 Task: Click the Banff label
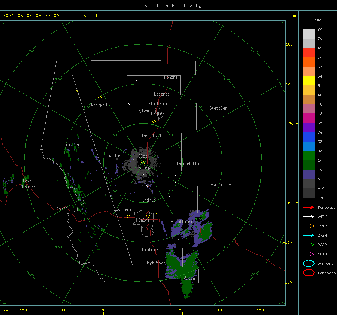pos(62,209)
